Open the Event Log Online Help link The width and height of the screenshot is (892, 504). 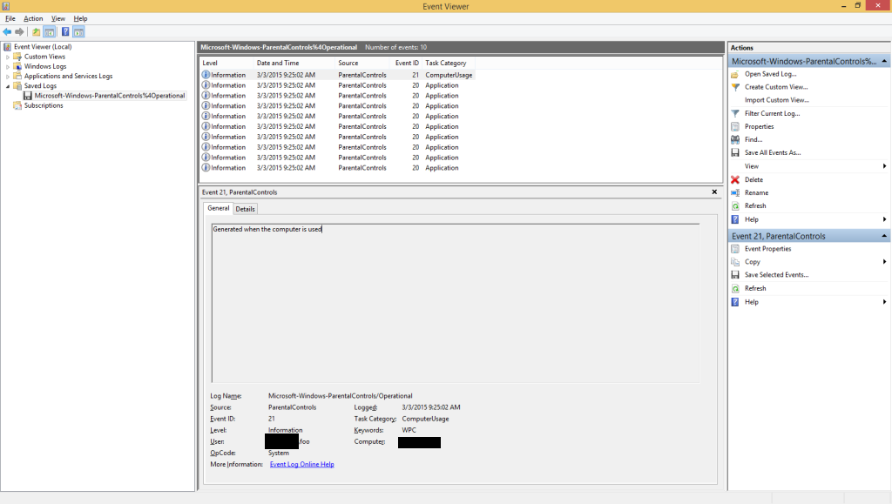click(301, 464)
